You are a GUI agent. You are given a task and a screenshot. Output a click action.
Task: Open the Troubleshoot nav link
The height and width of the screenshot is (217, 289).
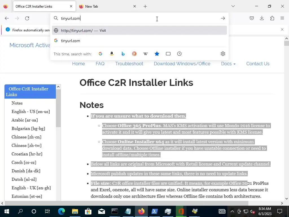click(129, 64)
